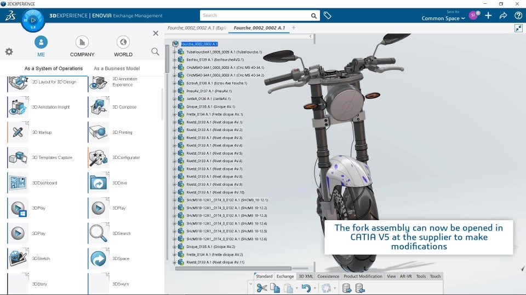Select the WORLD tab

pyautogui.click(x=123, y=46)
